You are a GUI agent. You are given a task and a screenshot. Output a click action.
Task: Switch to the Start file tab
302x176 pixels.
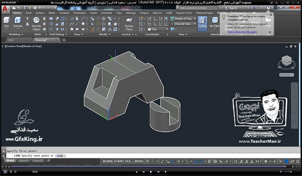click(11, 40)
